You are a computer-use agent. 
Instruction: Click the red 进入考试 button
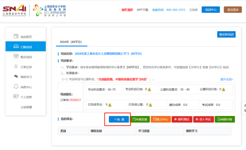203,119
